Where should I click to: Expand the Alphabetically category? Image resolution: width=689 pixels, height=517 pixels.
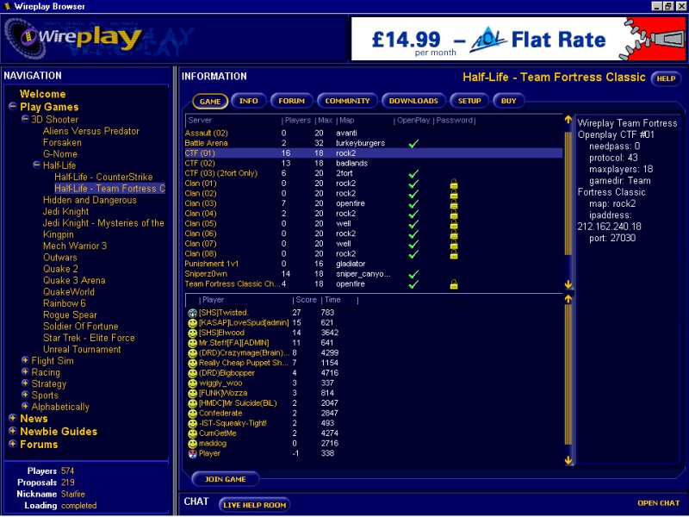(x=26, y=406)
